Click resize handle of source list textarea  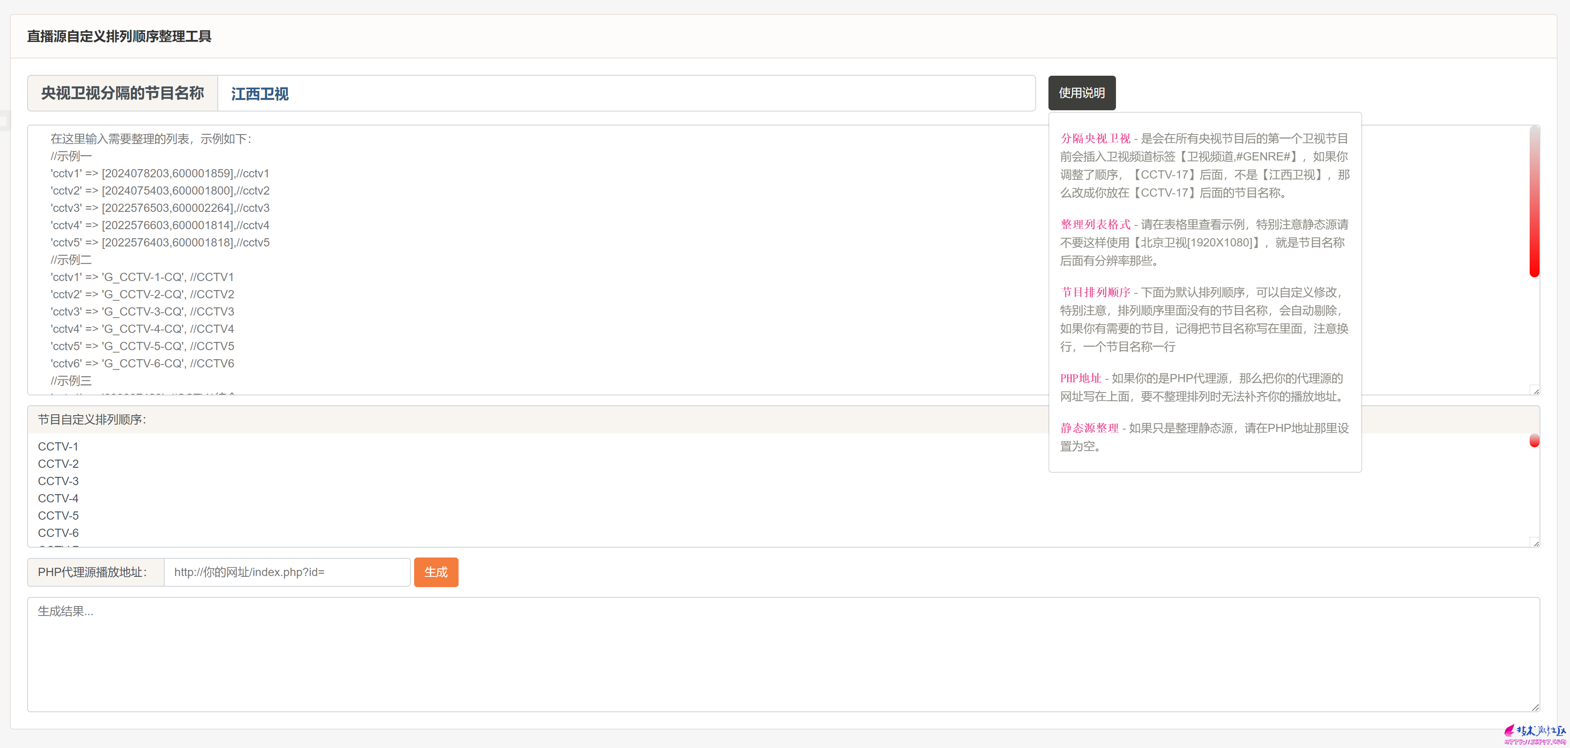pos(1535,390)
